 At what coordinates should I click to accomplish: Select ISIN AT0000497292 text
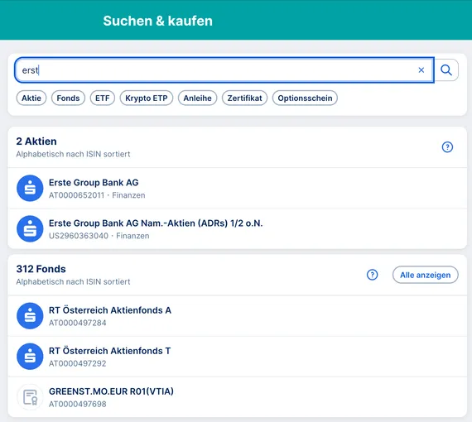78,363
